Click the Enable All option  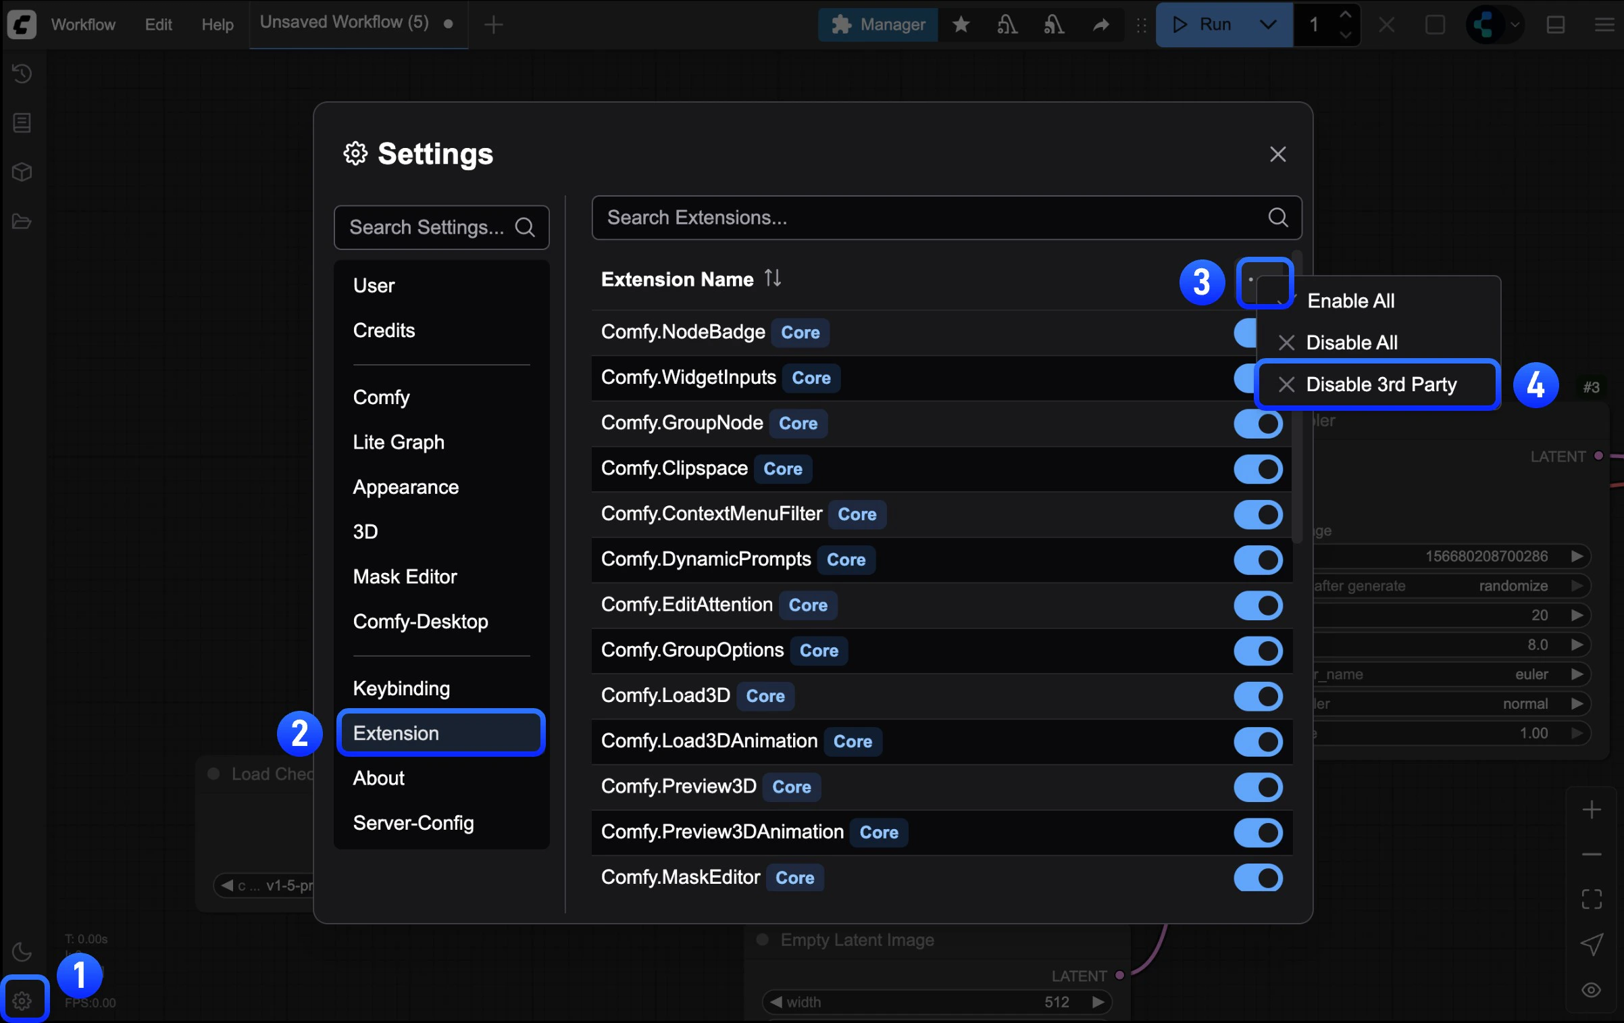coord(1350,300)
